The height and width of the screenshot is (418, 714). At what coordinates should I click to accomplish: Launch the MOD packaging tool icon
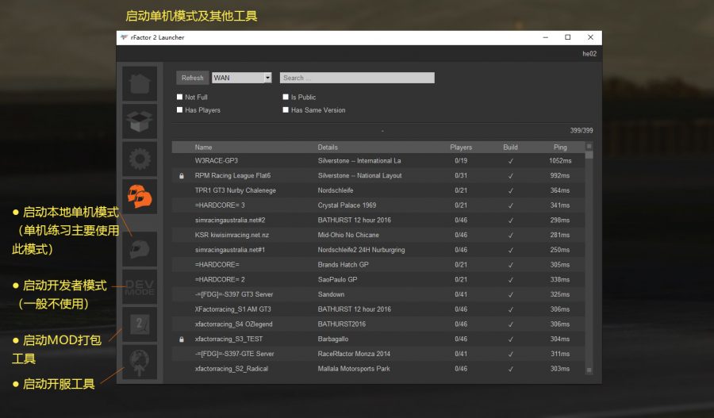click(x=140, y=324)
